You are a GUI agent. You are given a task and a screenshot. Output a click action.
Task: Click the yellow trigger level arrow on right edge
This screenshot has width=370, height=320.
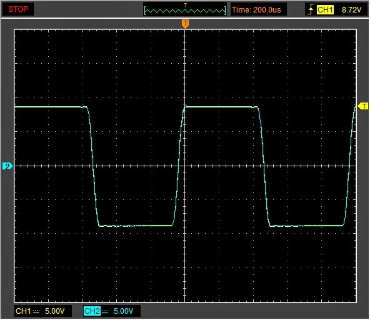(x=363, y=106)
